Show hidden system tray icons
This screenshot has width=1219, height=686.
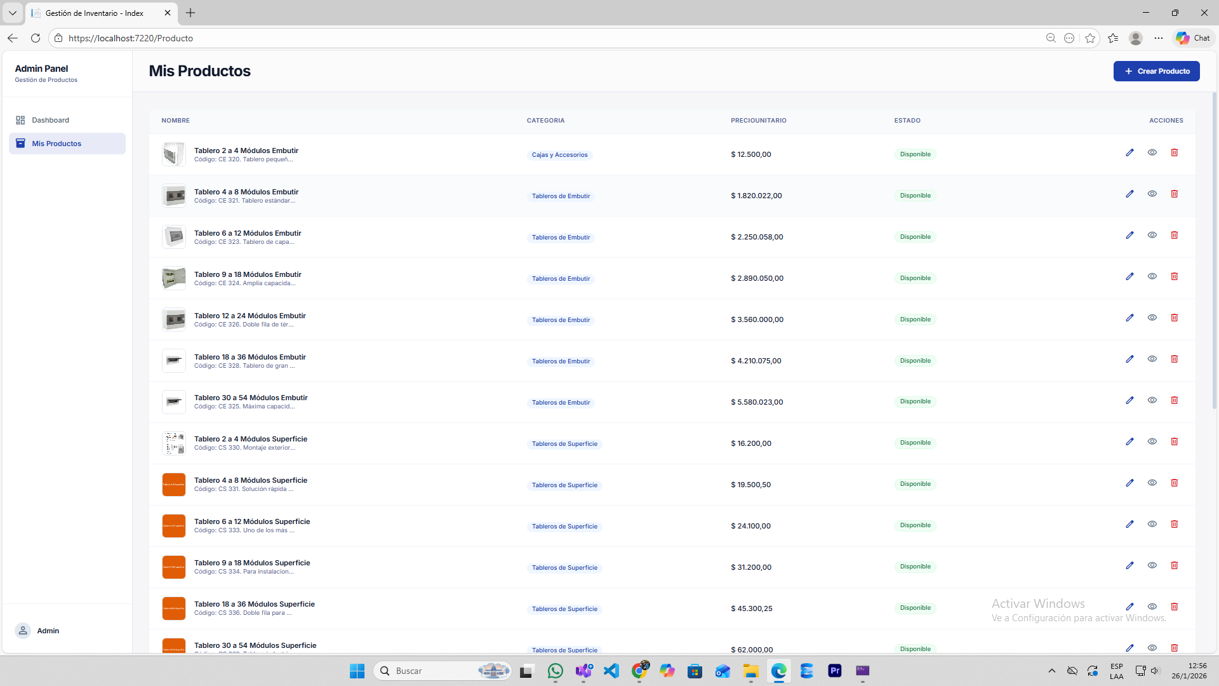1051,671
